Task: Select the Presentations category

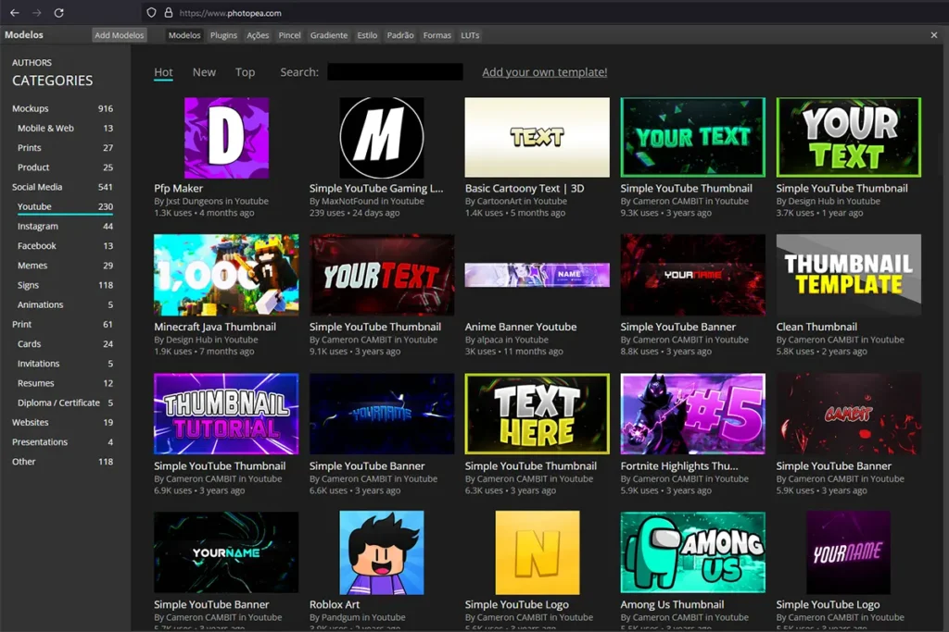Action: [62, 442]
